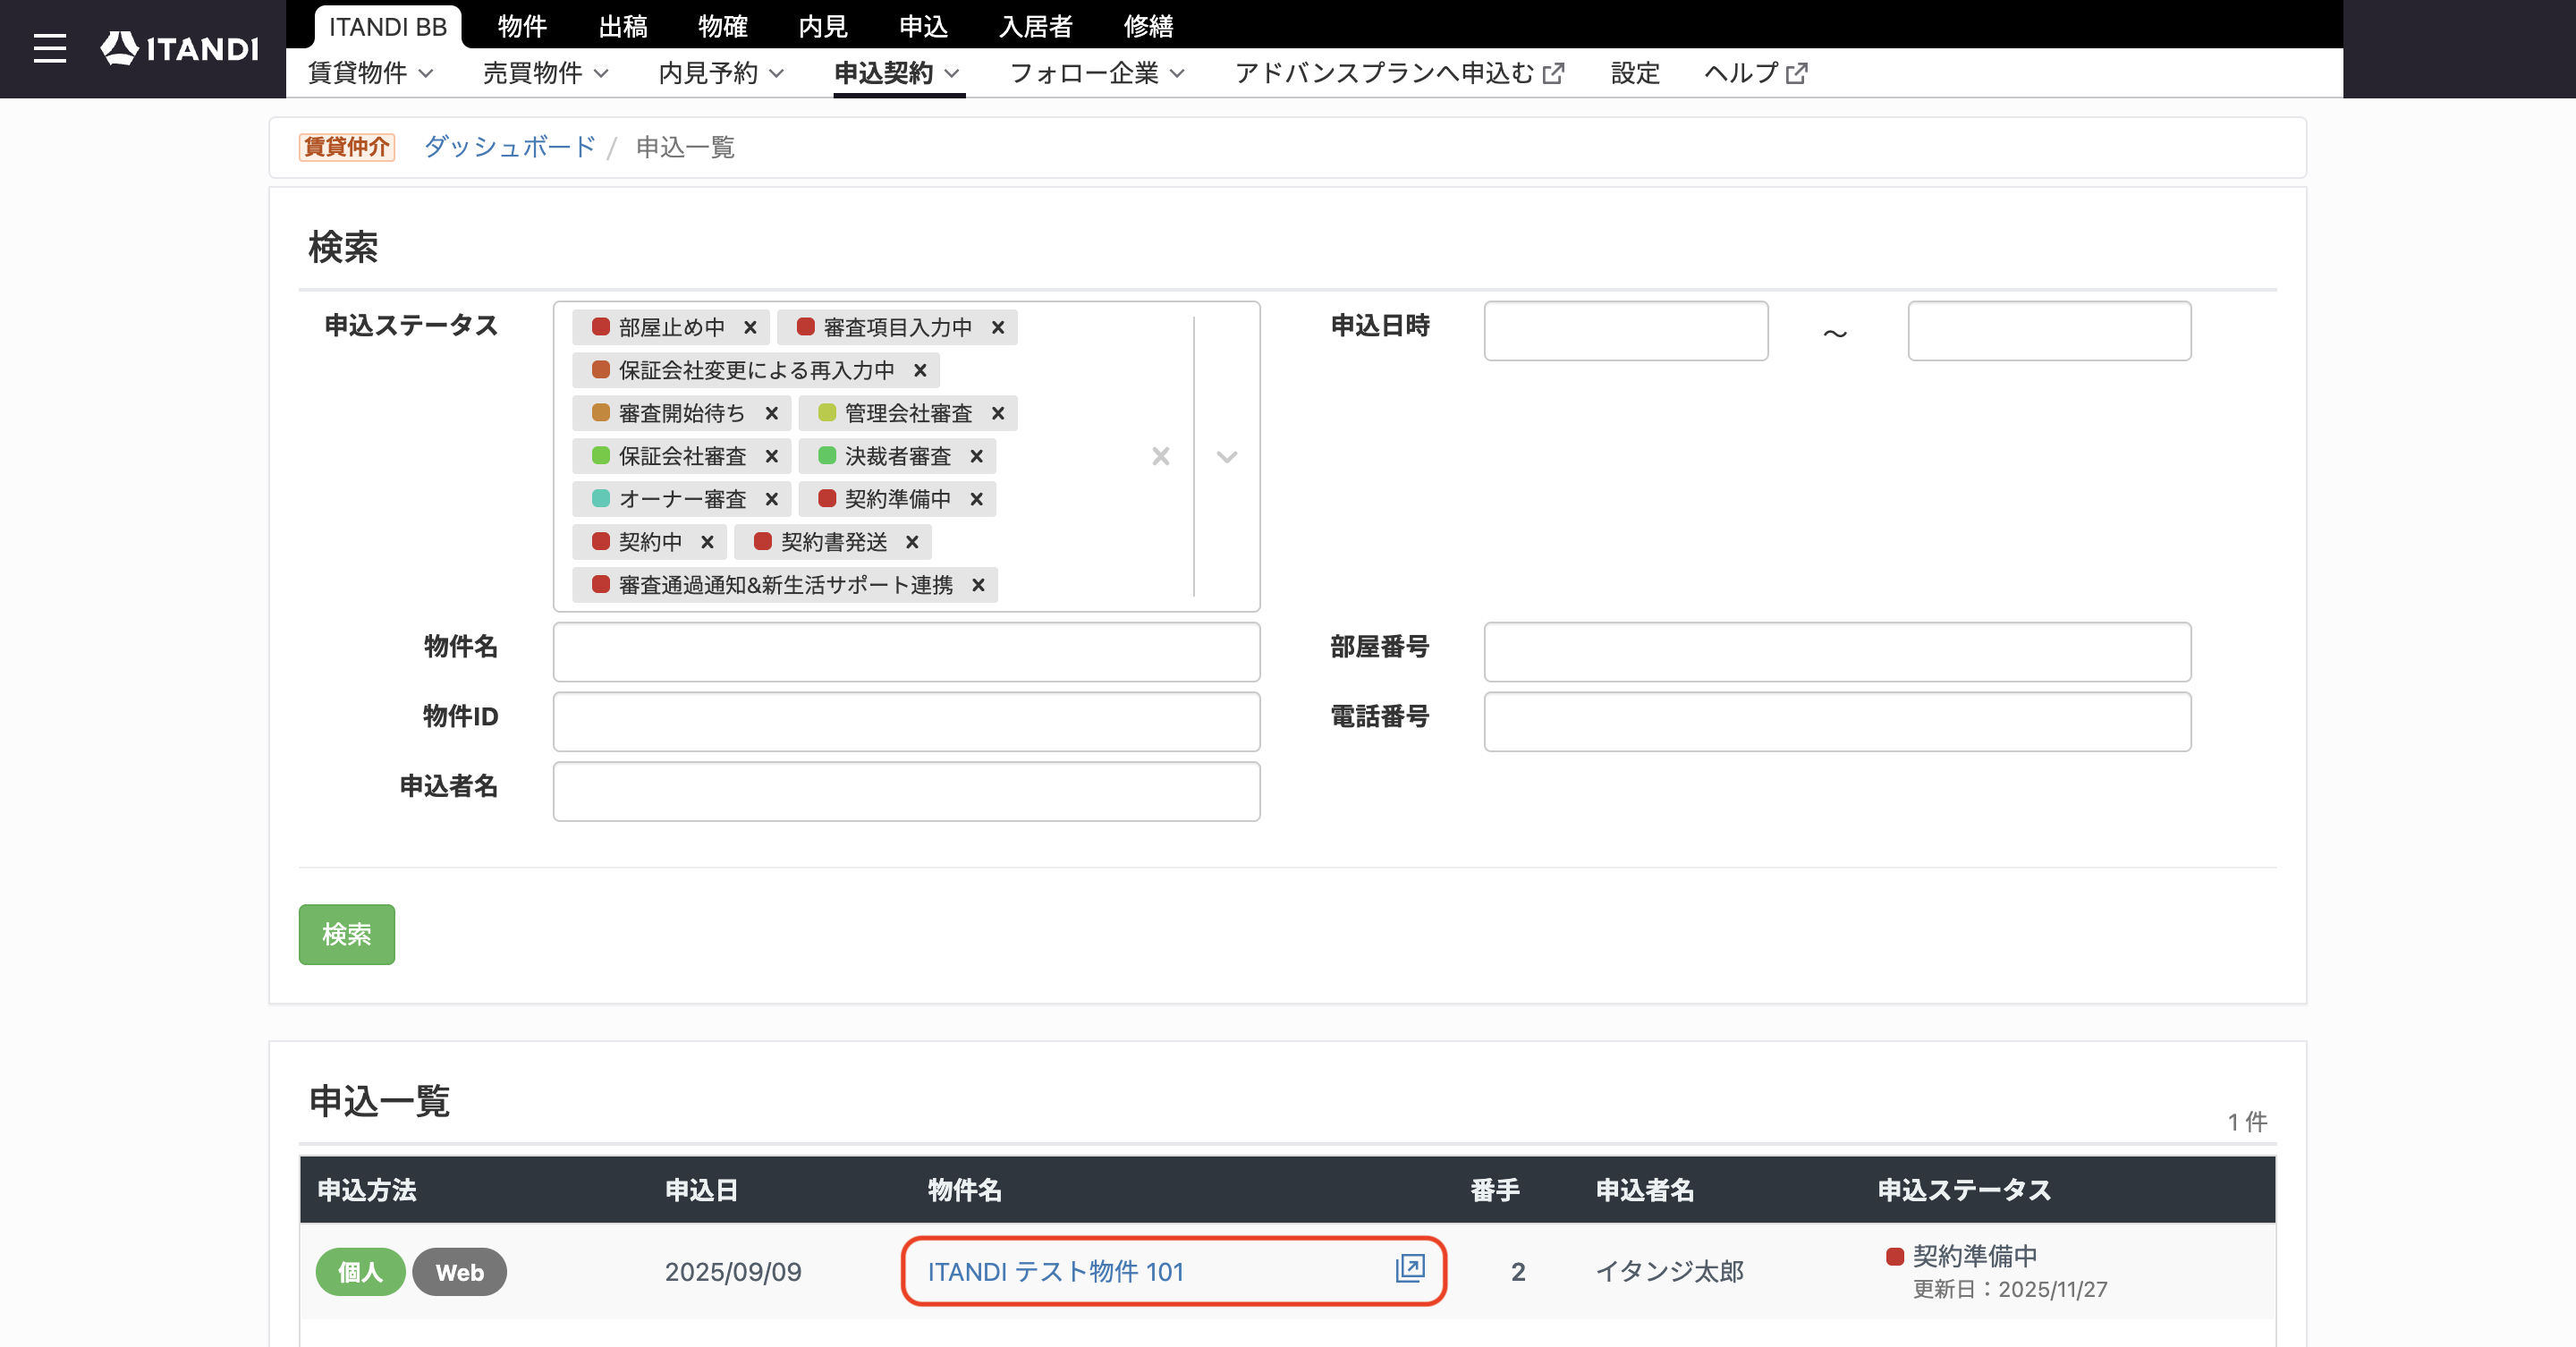Open the hamburger menu icon
This screenshot has height=1347, width=2576.
49,48
